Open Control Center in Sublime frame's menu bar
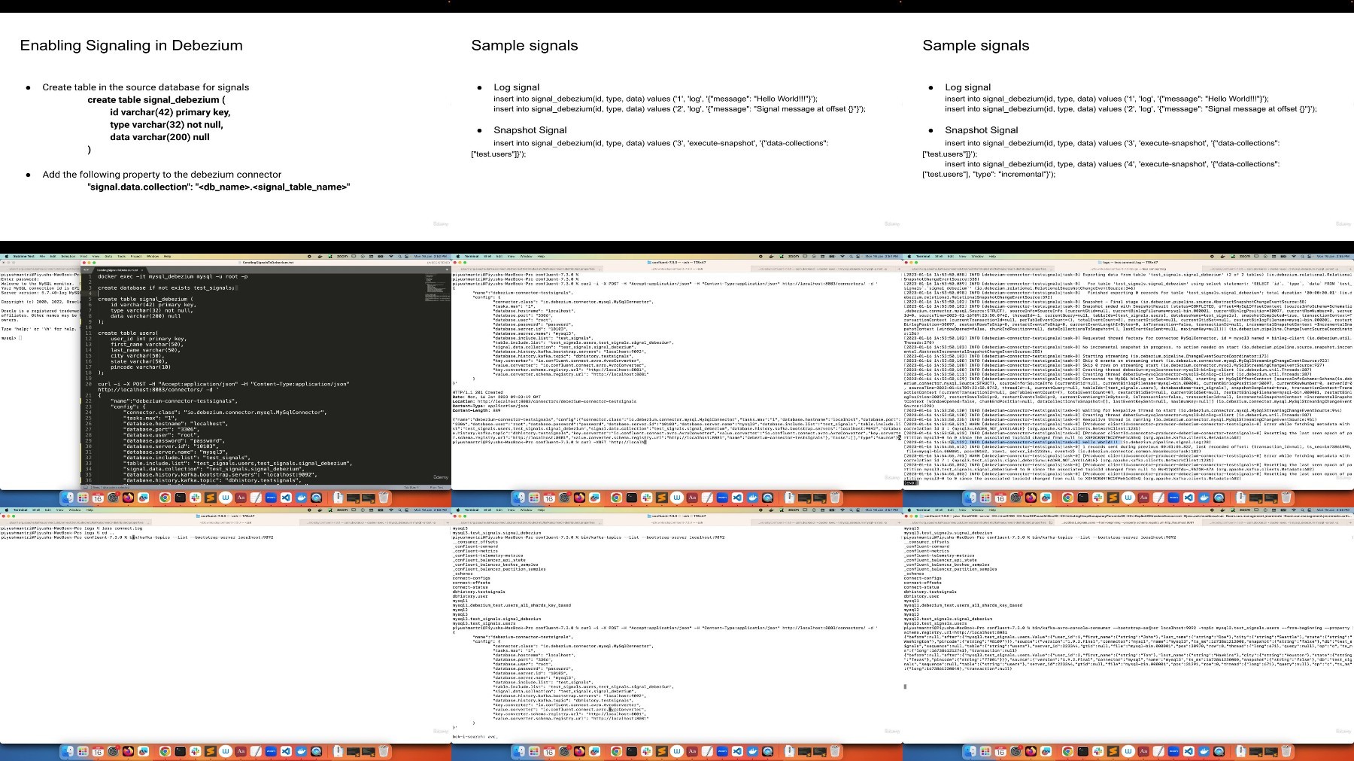 (406, 256)
